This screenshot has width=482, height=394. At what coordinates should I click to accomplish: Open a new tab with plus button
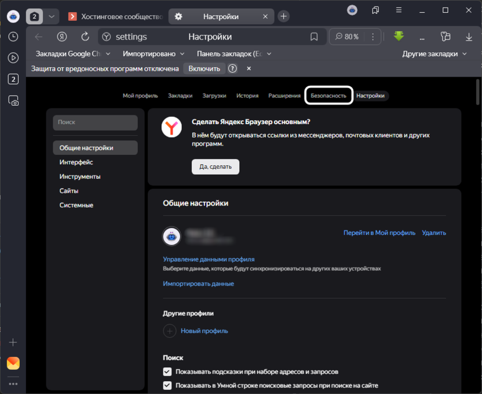click(x=283, y=16)
